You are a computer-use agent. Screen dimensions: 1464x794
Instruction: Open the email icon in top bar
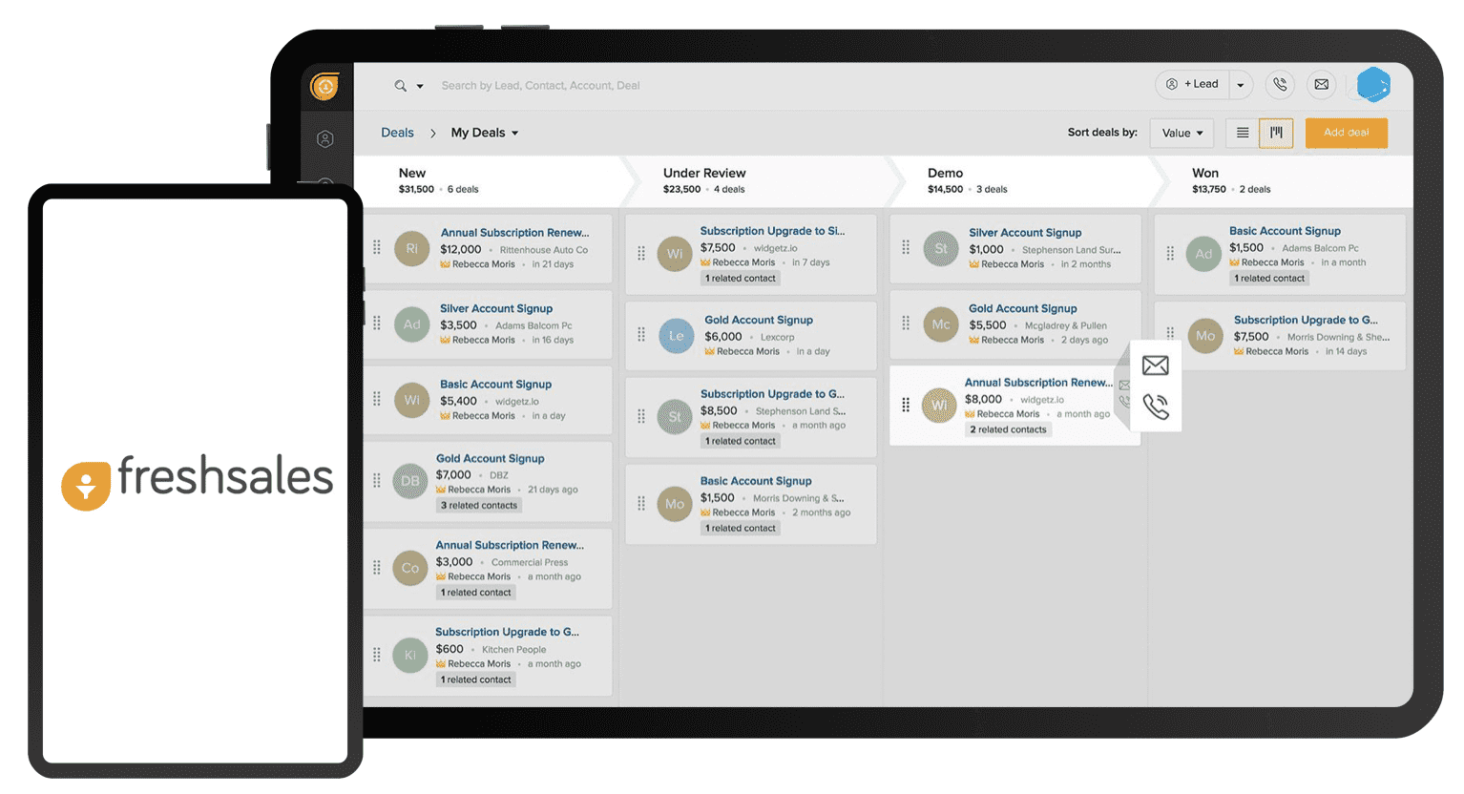coord(1321,85)
